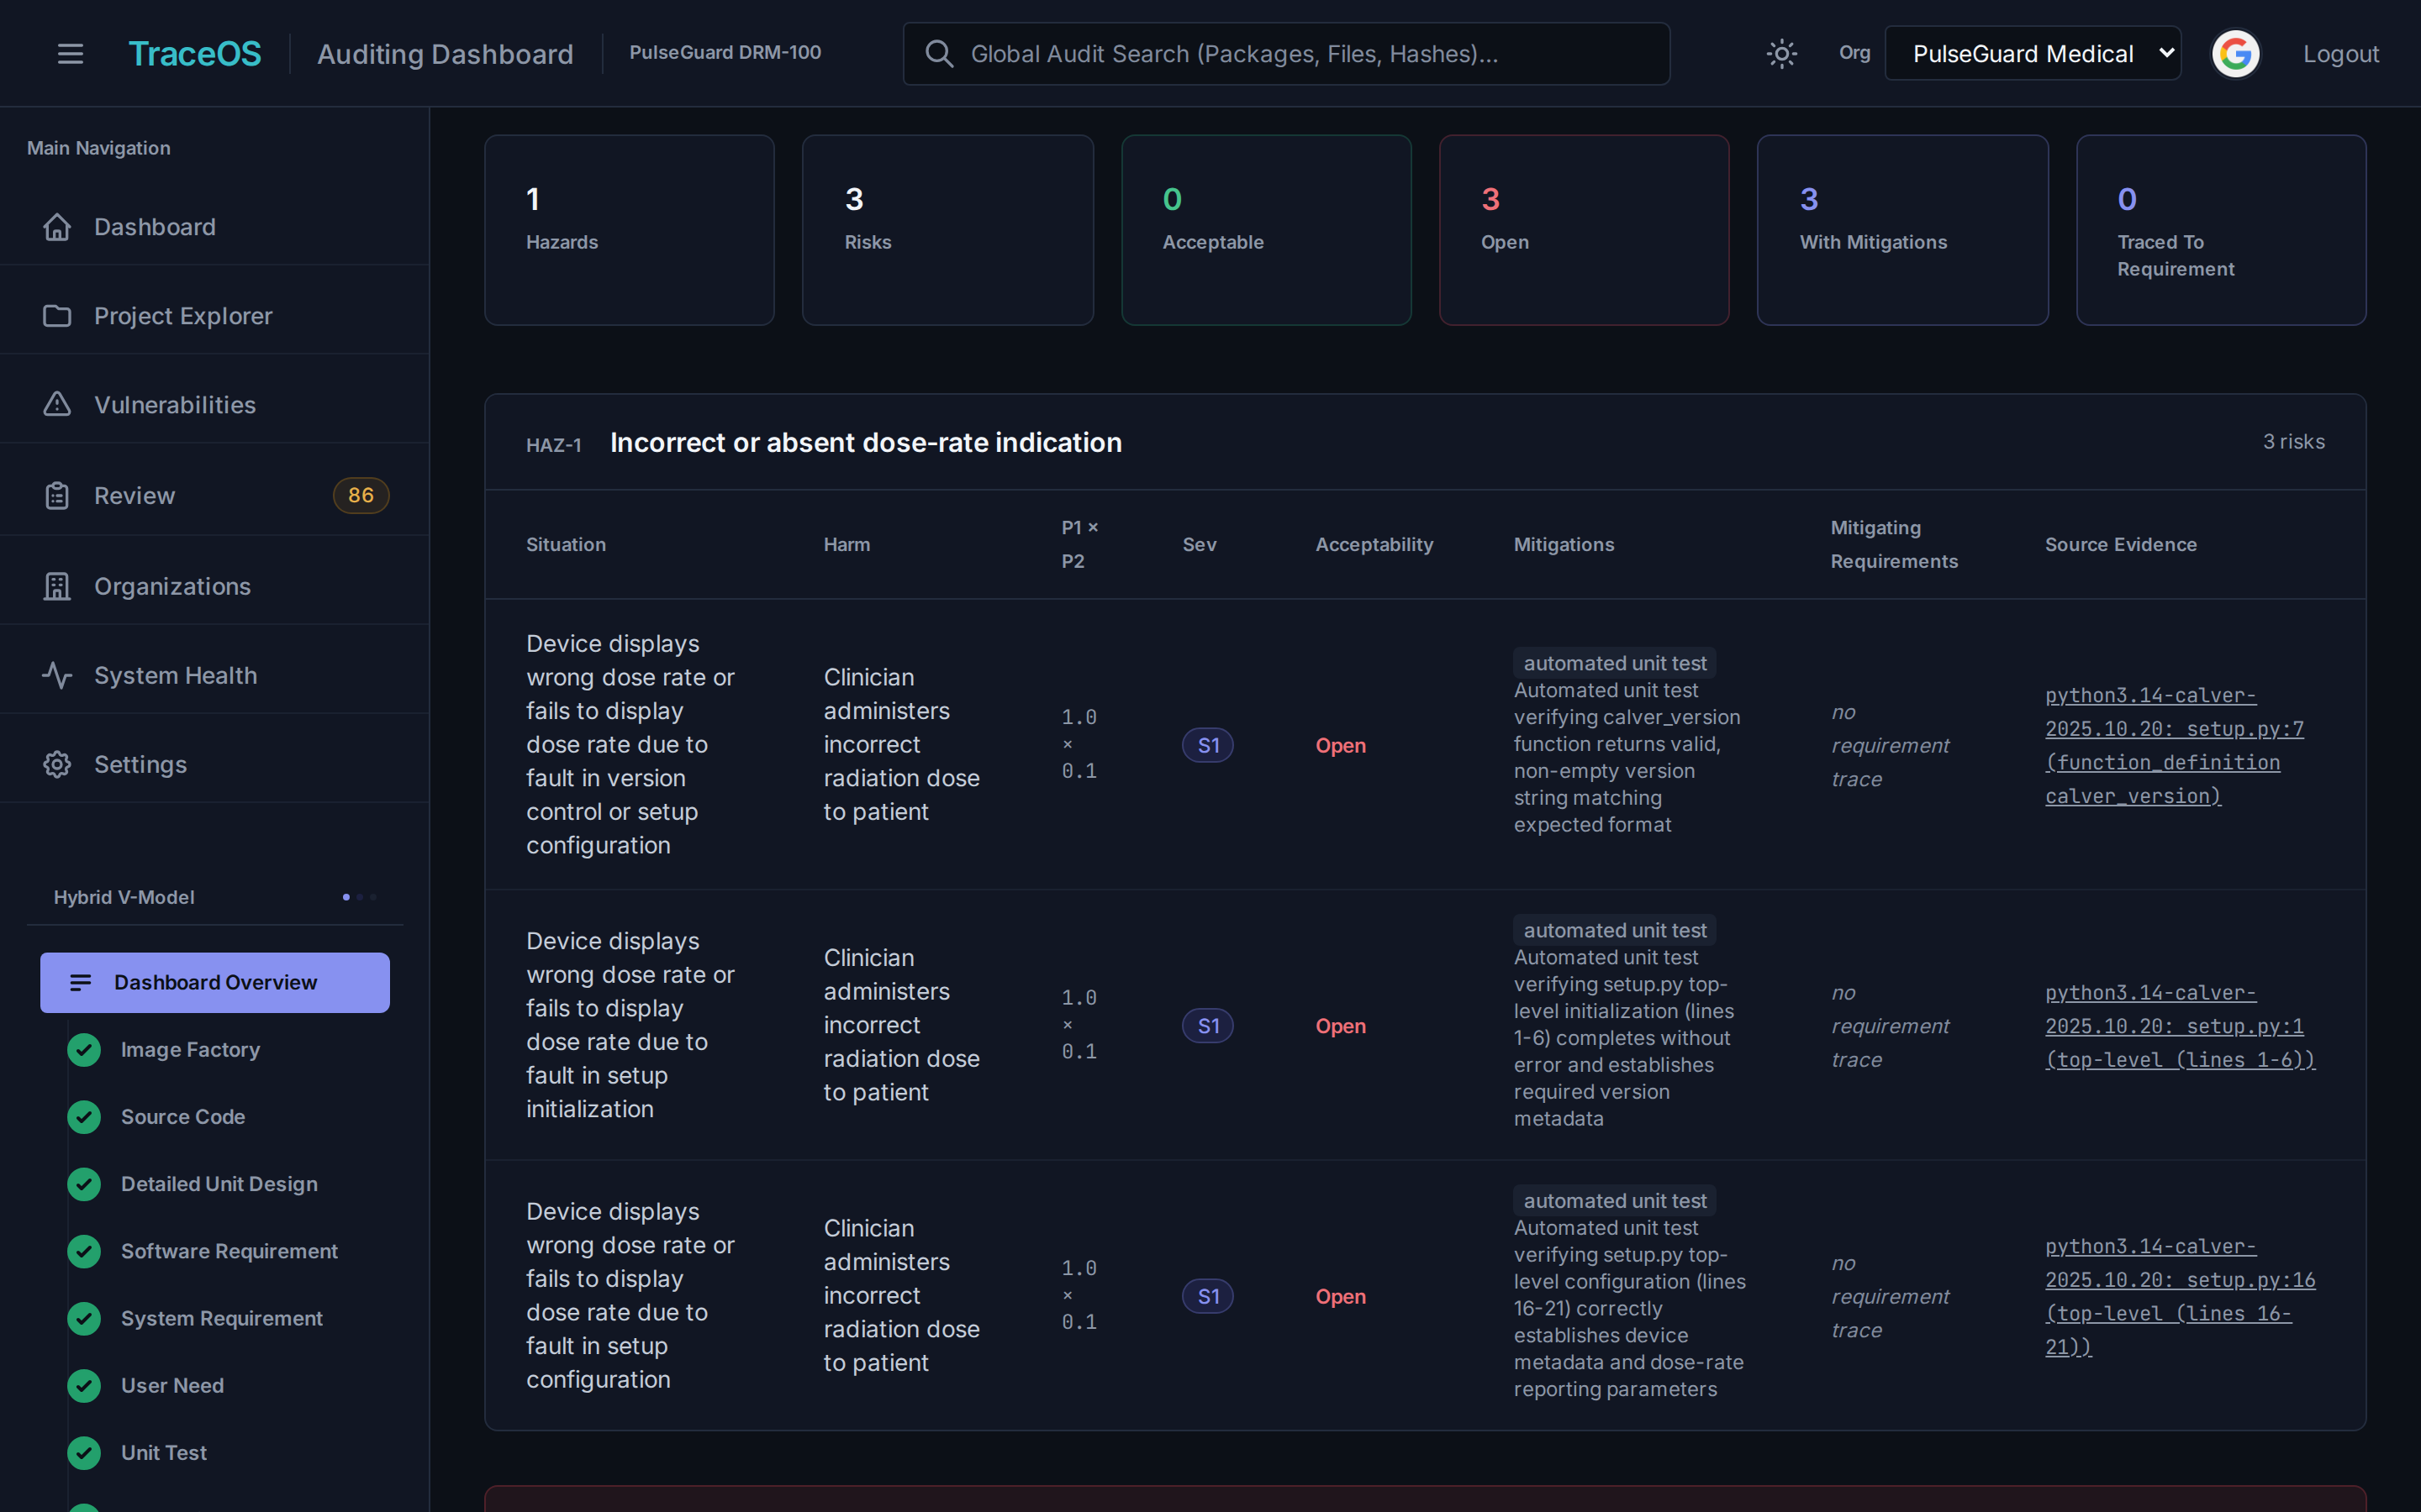Open setup.py:1 lines 1-6 evidence link
This screenshot has width=2421, height=1512.
point(2180,1026)
